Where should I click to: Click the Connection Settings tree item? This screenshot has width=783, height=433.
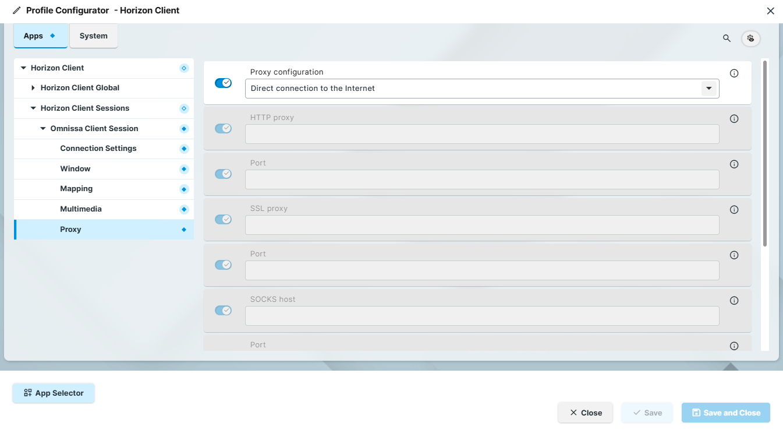point(98,148)
